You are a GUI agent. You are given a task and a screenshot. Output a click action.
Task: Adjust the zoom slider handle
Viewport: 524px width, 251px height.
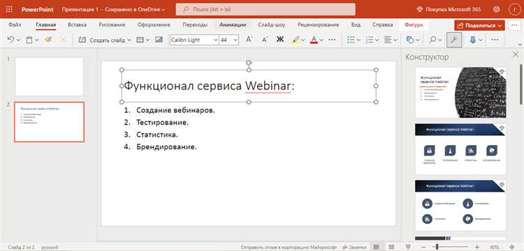[x=437, y=248]
